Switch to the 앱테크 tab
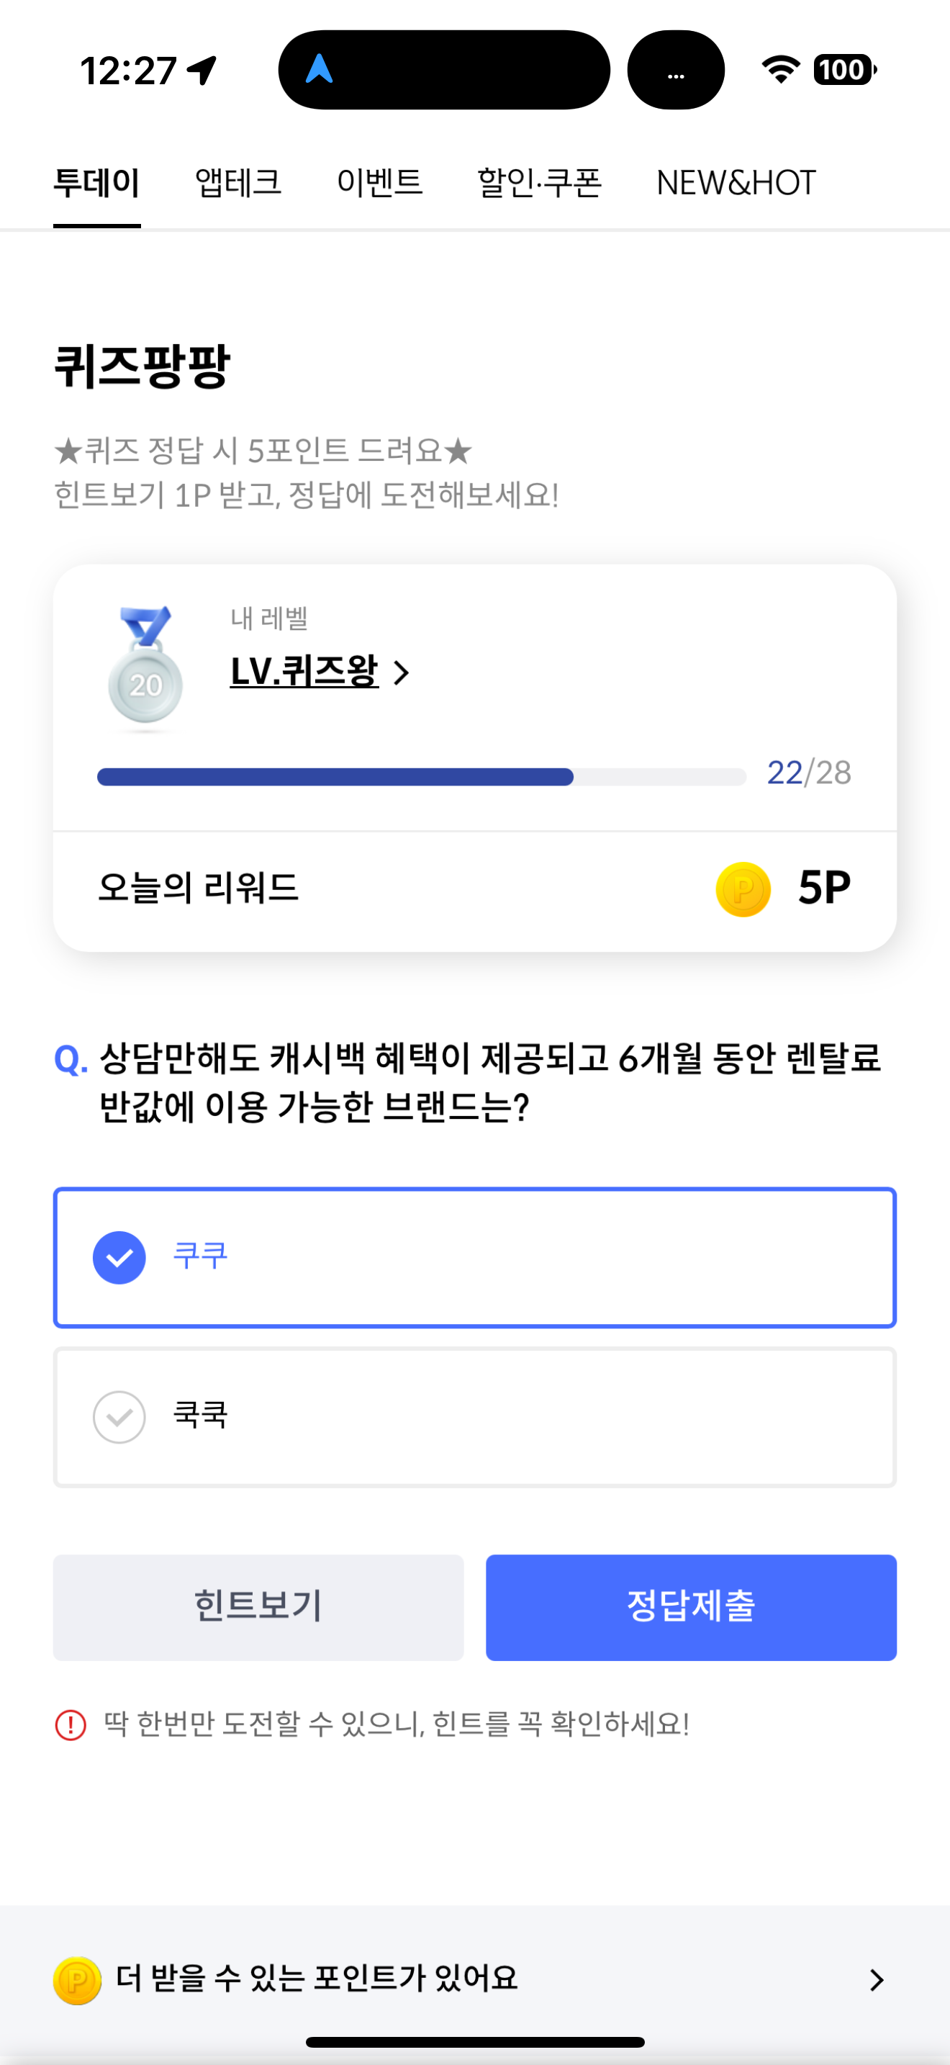The width and height of the screenshot is (950, 2065). click(x=239, y=183)
